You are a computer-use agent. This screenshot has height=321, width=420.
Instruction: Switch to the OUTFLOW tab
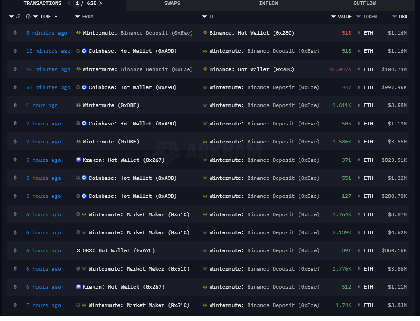pos(364,3)
